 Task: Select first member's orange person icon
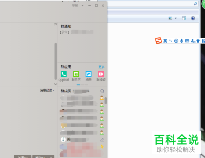click(x=102, y=98)
